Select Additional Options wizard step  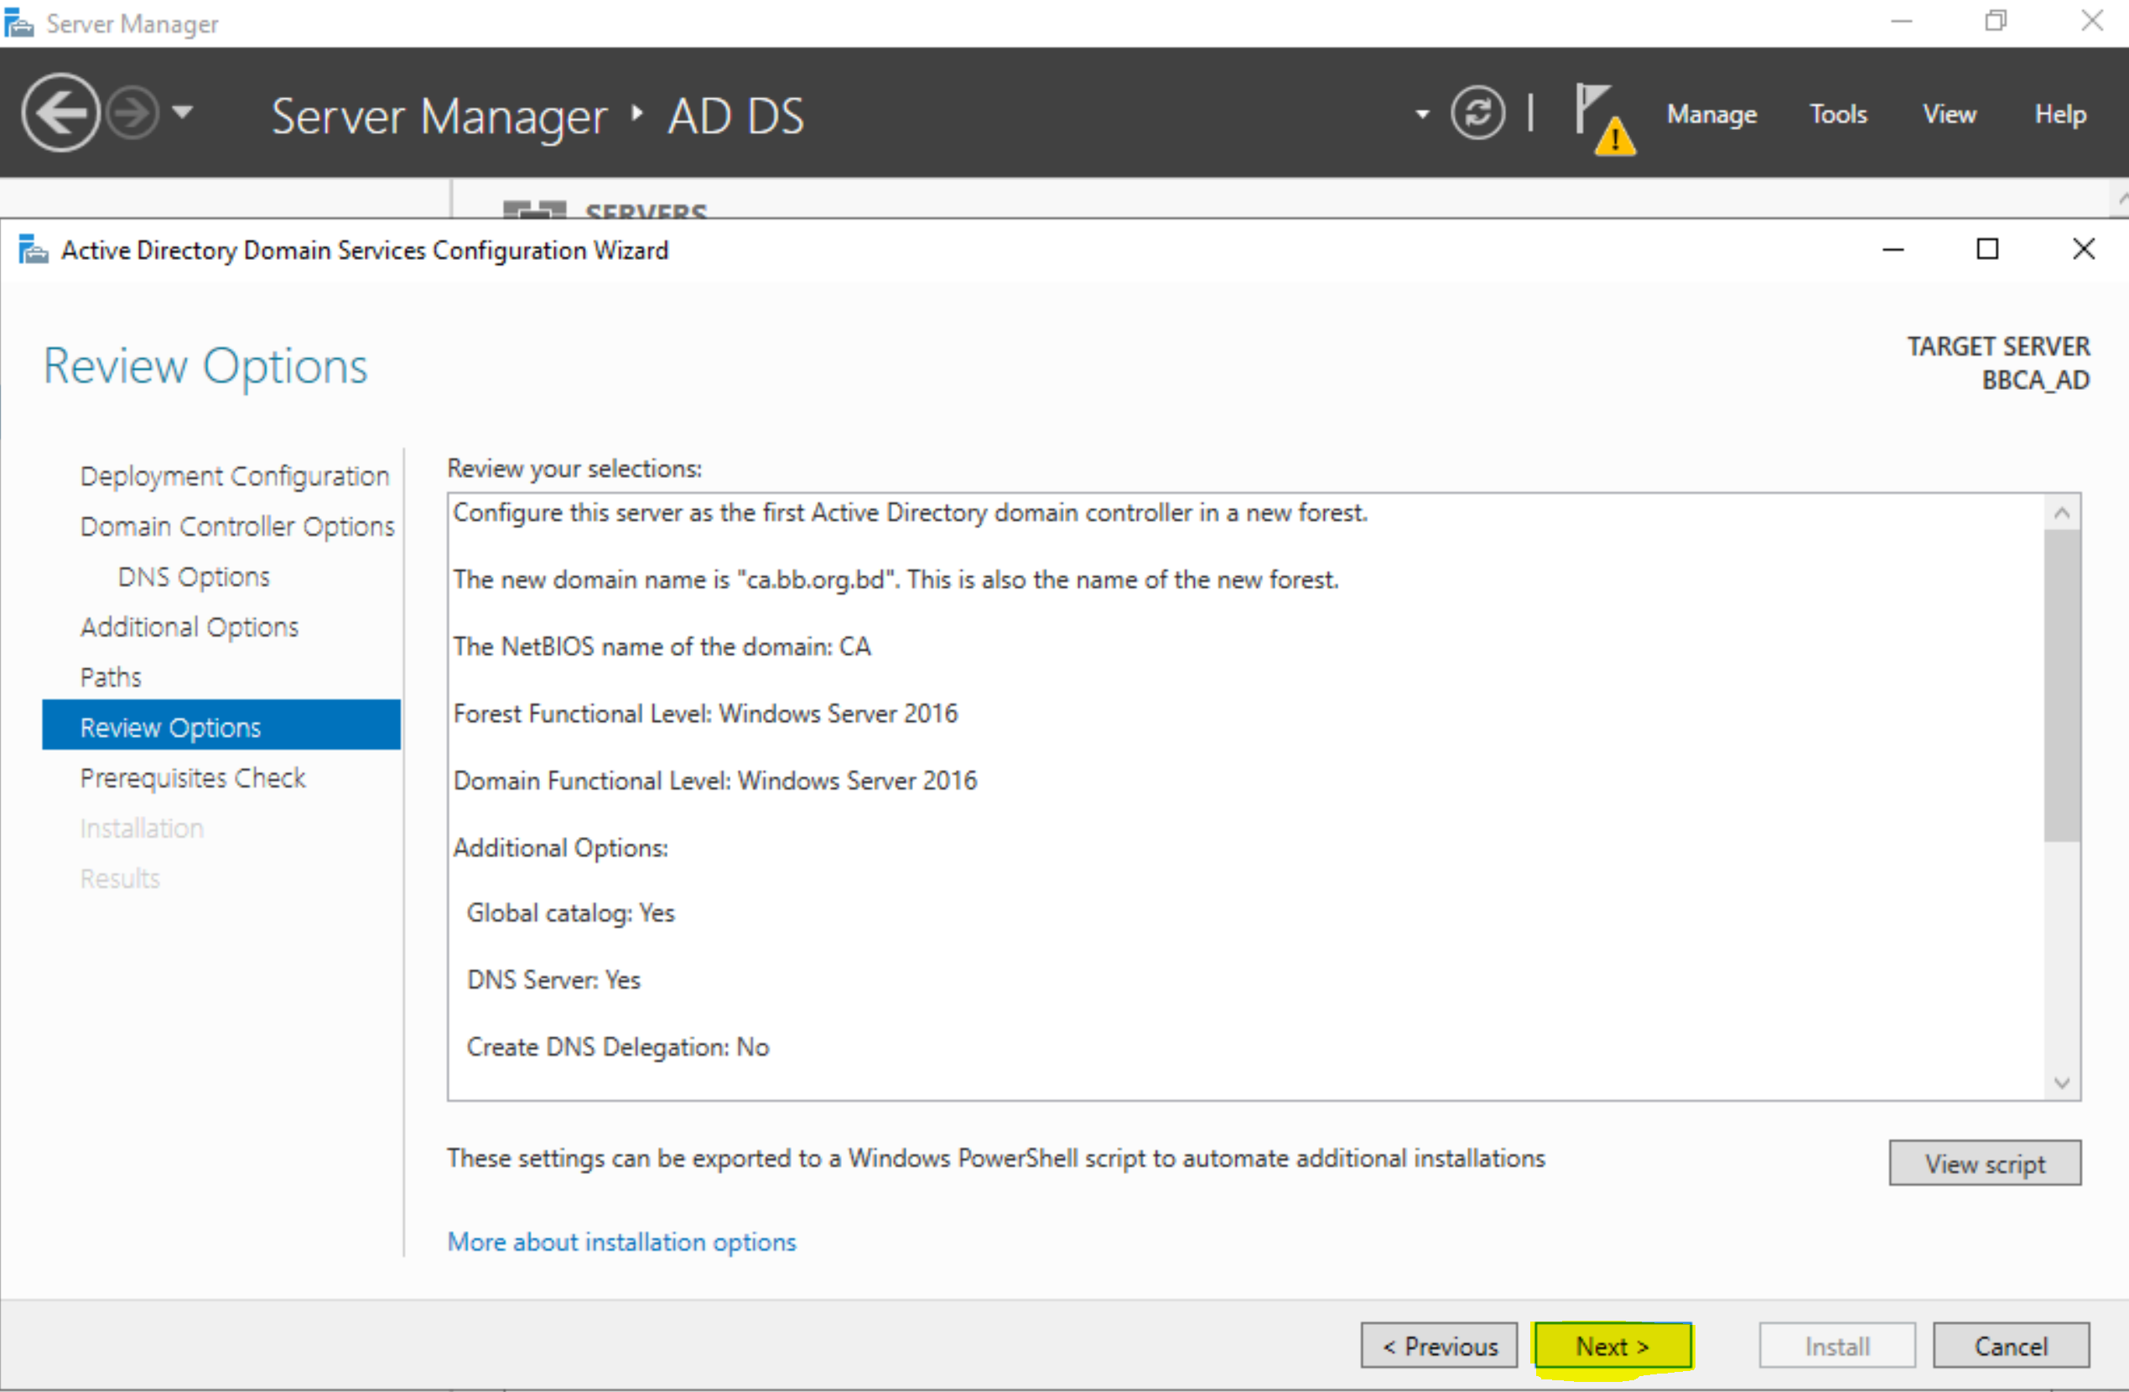click(189, 626)
